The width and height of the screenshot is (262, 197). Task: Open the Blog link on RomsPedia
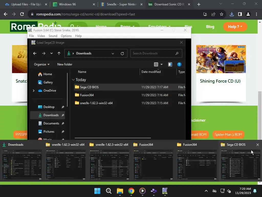(x=210, y=27)
